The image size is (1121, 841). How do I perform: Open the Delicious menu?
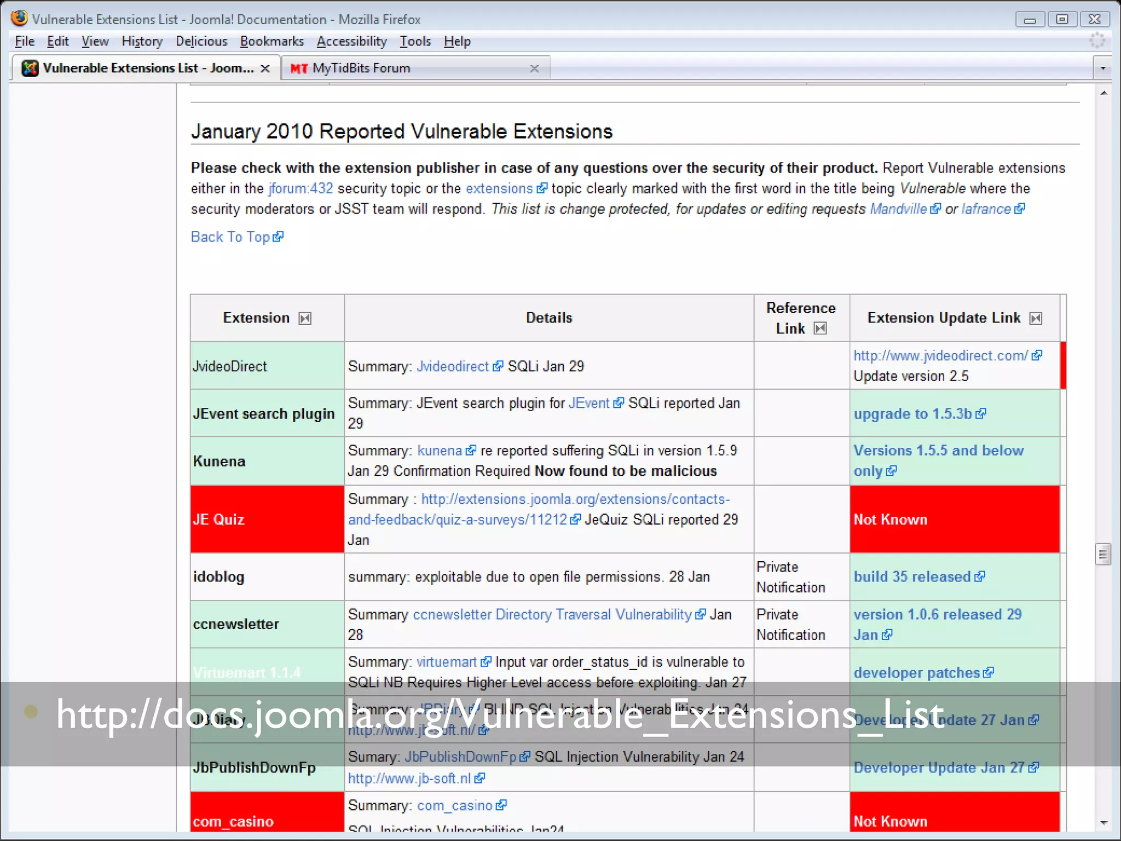pos(201,42)
